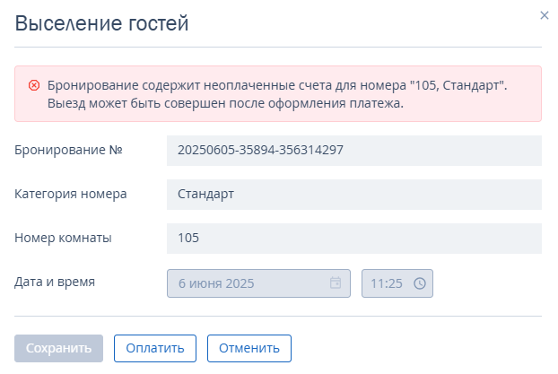
Task: Click the alert line starting with Выезд может быть
Action: (x=225, y=103)
